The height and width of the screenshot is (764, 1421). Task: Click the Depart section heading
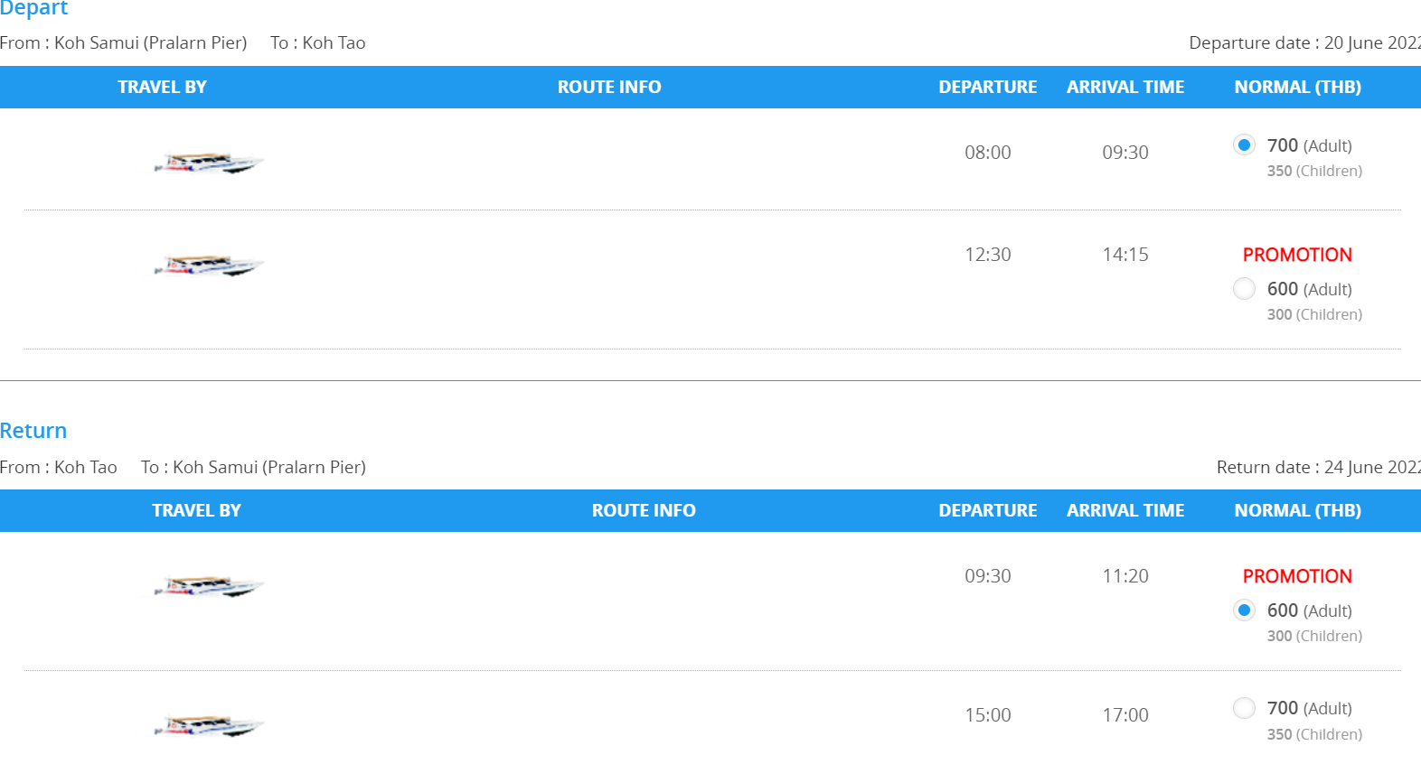click(33, 8)
